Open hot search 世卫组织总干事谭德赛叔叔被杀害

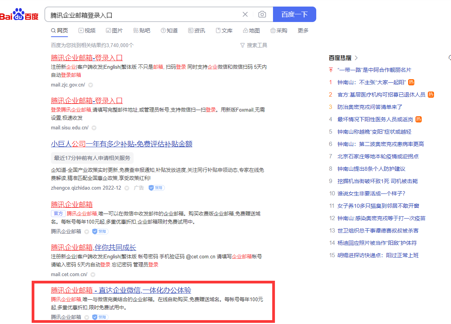(378, 231)
